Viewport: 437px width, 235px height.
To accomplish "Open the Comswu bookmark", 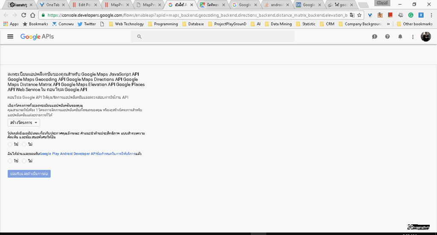I will (x=63, y=24).
